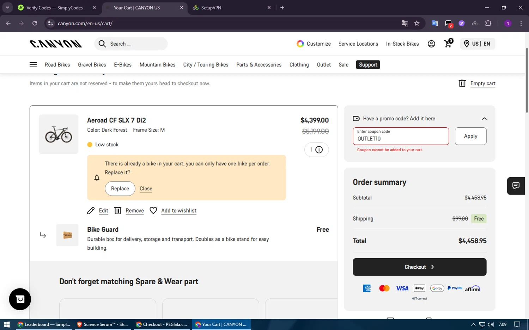This screenshot has width=529, height=330.
Task: Open Parts & Accessories menu
Action: coord(259,65)
